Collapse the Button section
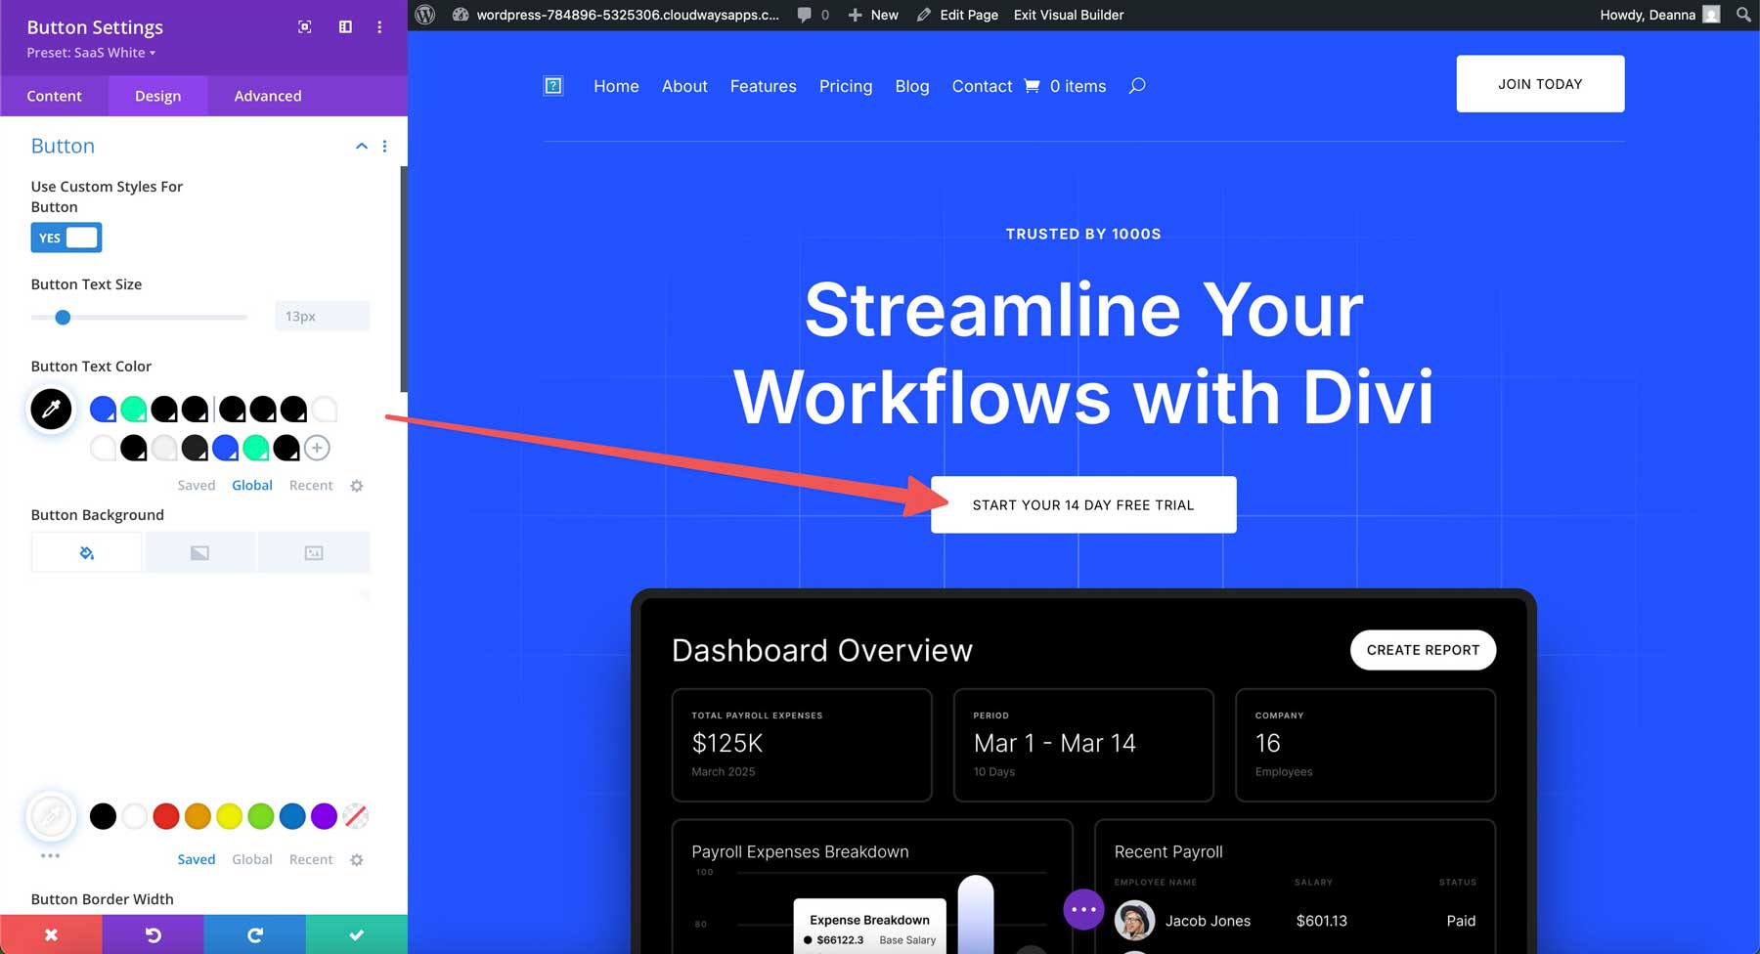This screenshot has width=1760, height=954. pos(361,146)
